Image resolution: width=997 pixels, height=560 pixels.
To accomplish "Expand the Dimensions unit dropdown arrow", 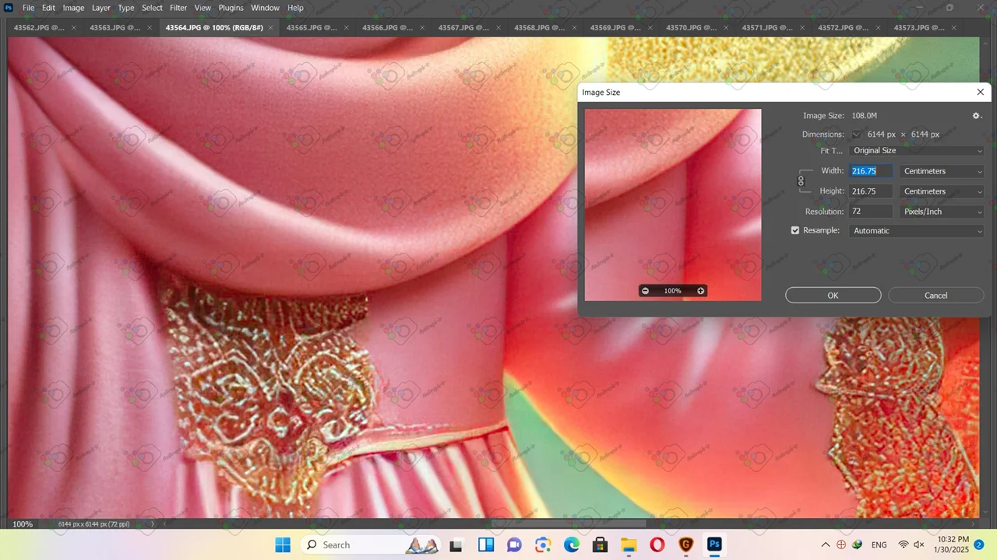I will click(856, 135).
